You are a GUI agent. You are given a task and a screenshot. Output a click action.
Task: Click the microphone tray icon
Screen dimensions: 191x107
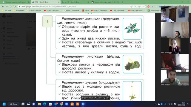[165, 104]
